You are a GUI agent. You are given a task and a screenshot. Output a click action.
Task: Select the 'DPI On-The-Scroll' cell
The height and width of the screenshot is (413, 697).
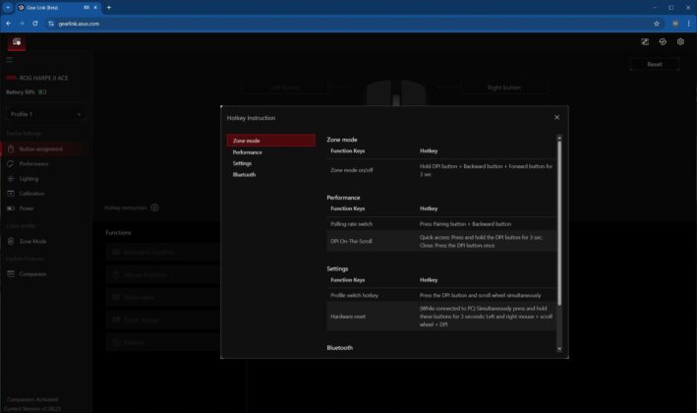[351, 241]
